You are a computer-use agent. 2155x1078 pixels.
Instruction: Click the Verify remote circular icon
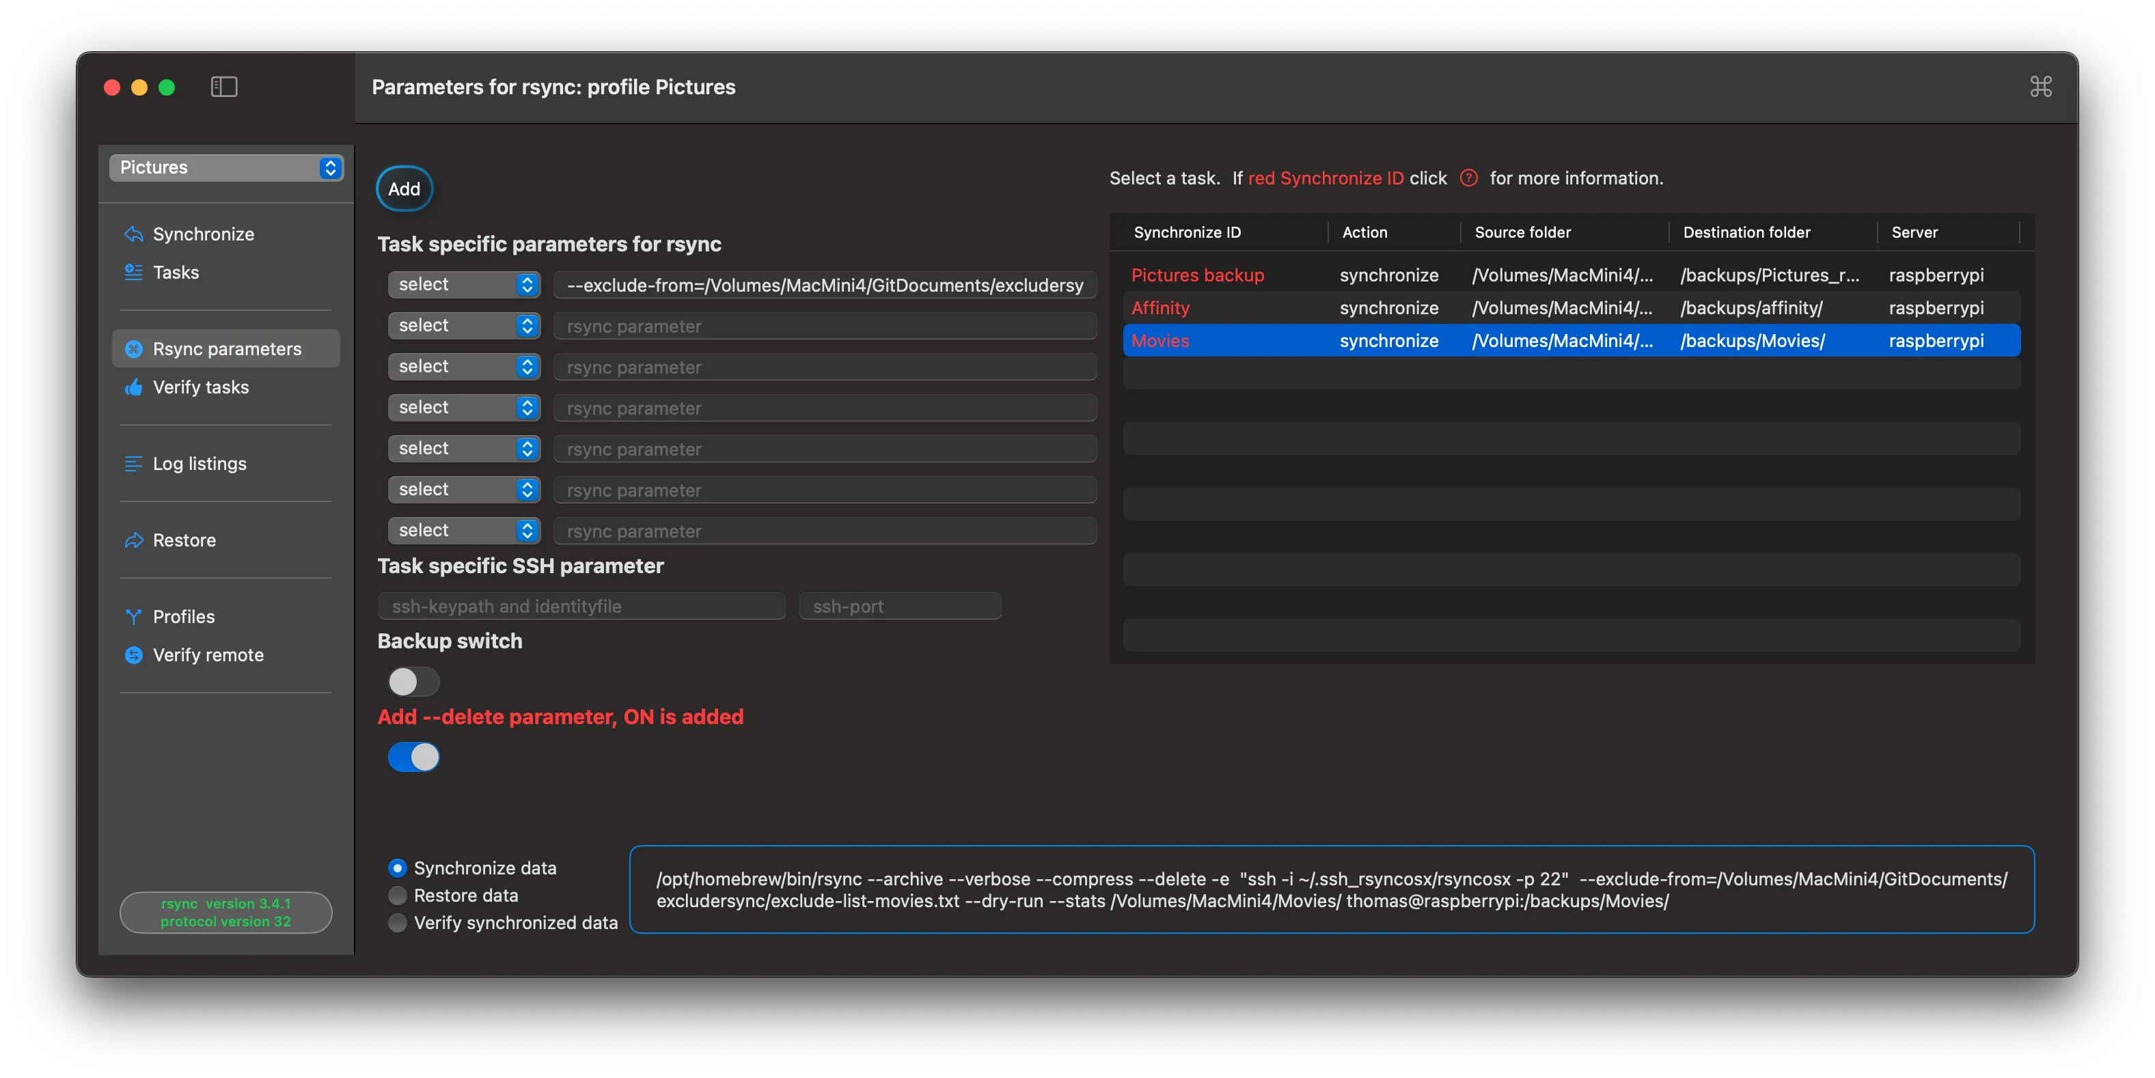point(134,655)
